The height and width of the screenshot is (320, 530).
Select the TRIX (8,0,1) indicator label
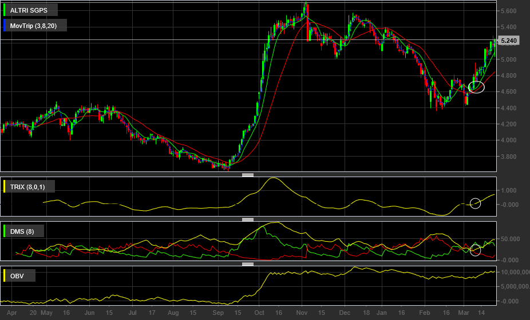pyautogui.click(x=27, y=187)
